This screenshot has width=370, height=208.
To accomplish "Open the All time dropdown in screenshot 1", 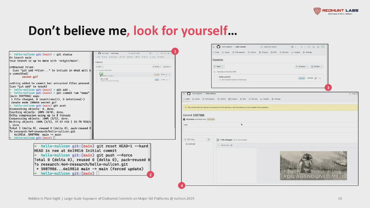I will [167, 67].
